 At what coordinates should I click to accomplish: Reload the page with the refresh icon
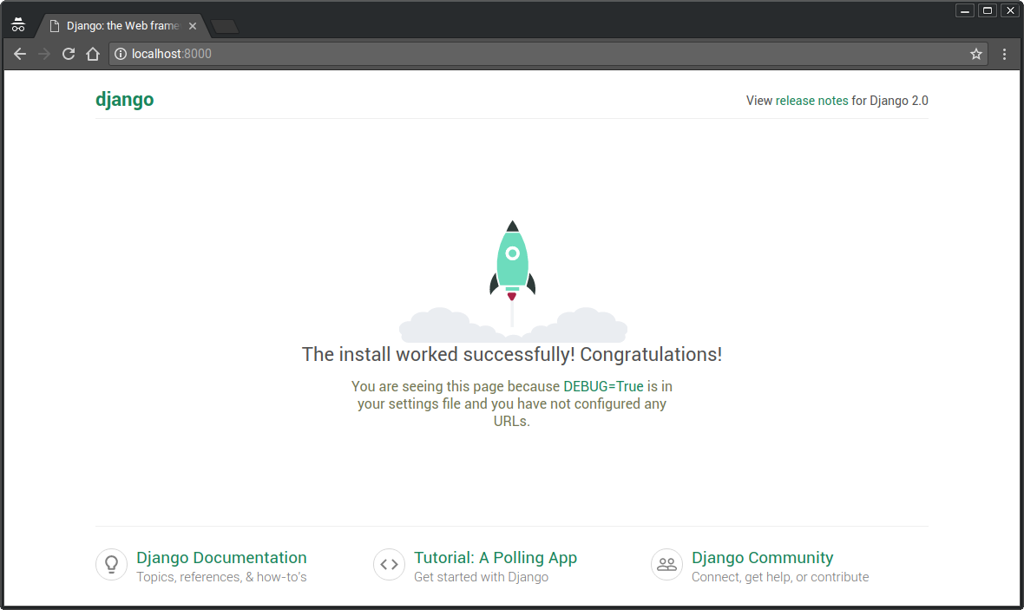(69, 53)
